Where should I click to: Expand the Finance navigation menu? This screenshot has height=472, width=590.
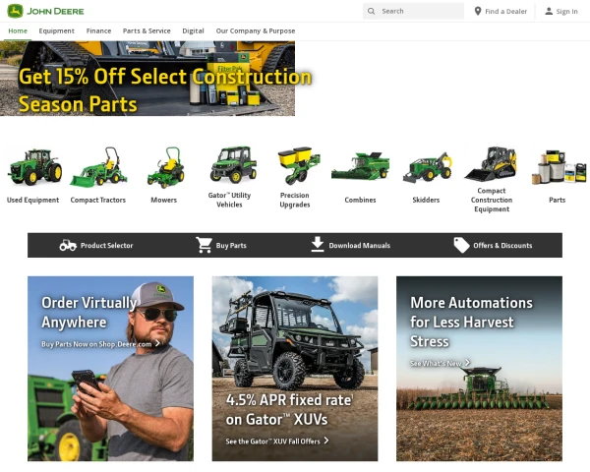point(98,30)
